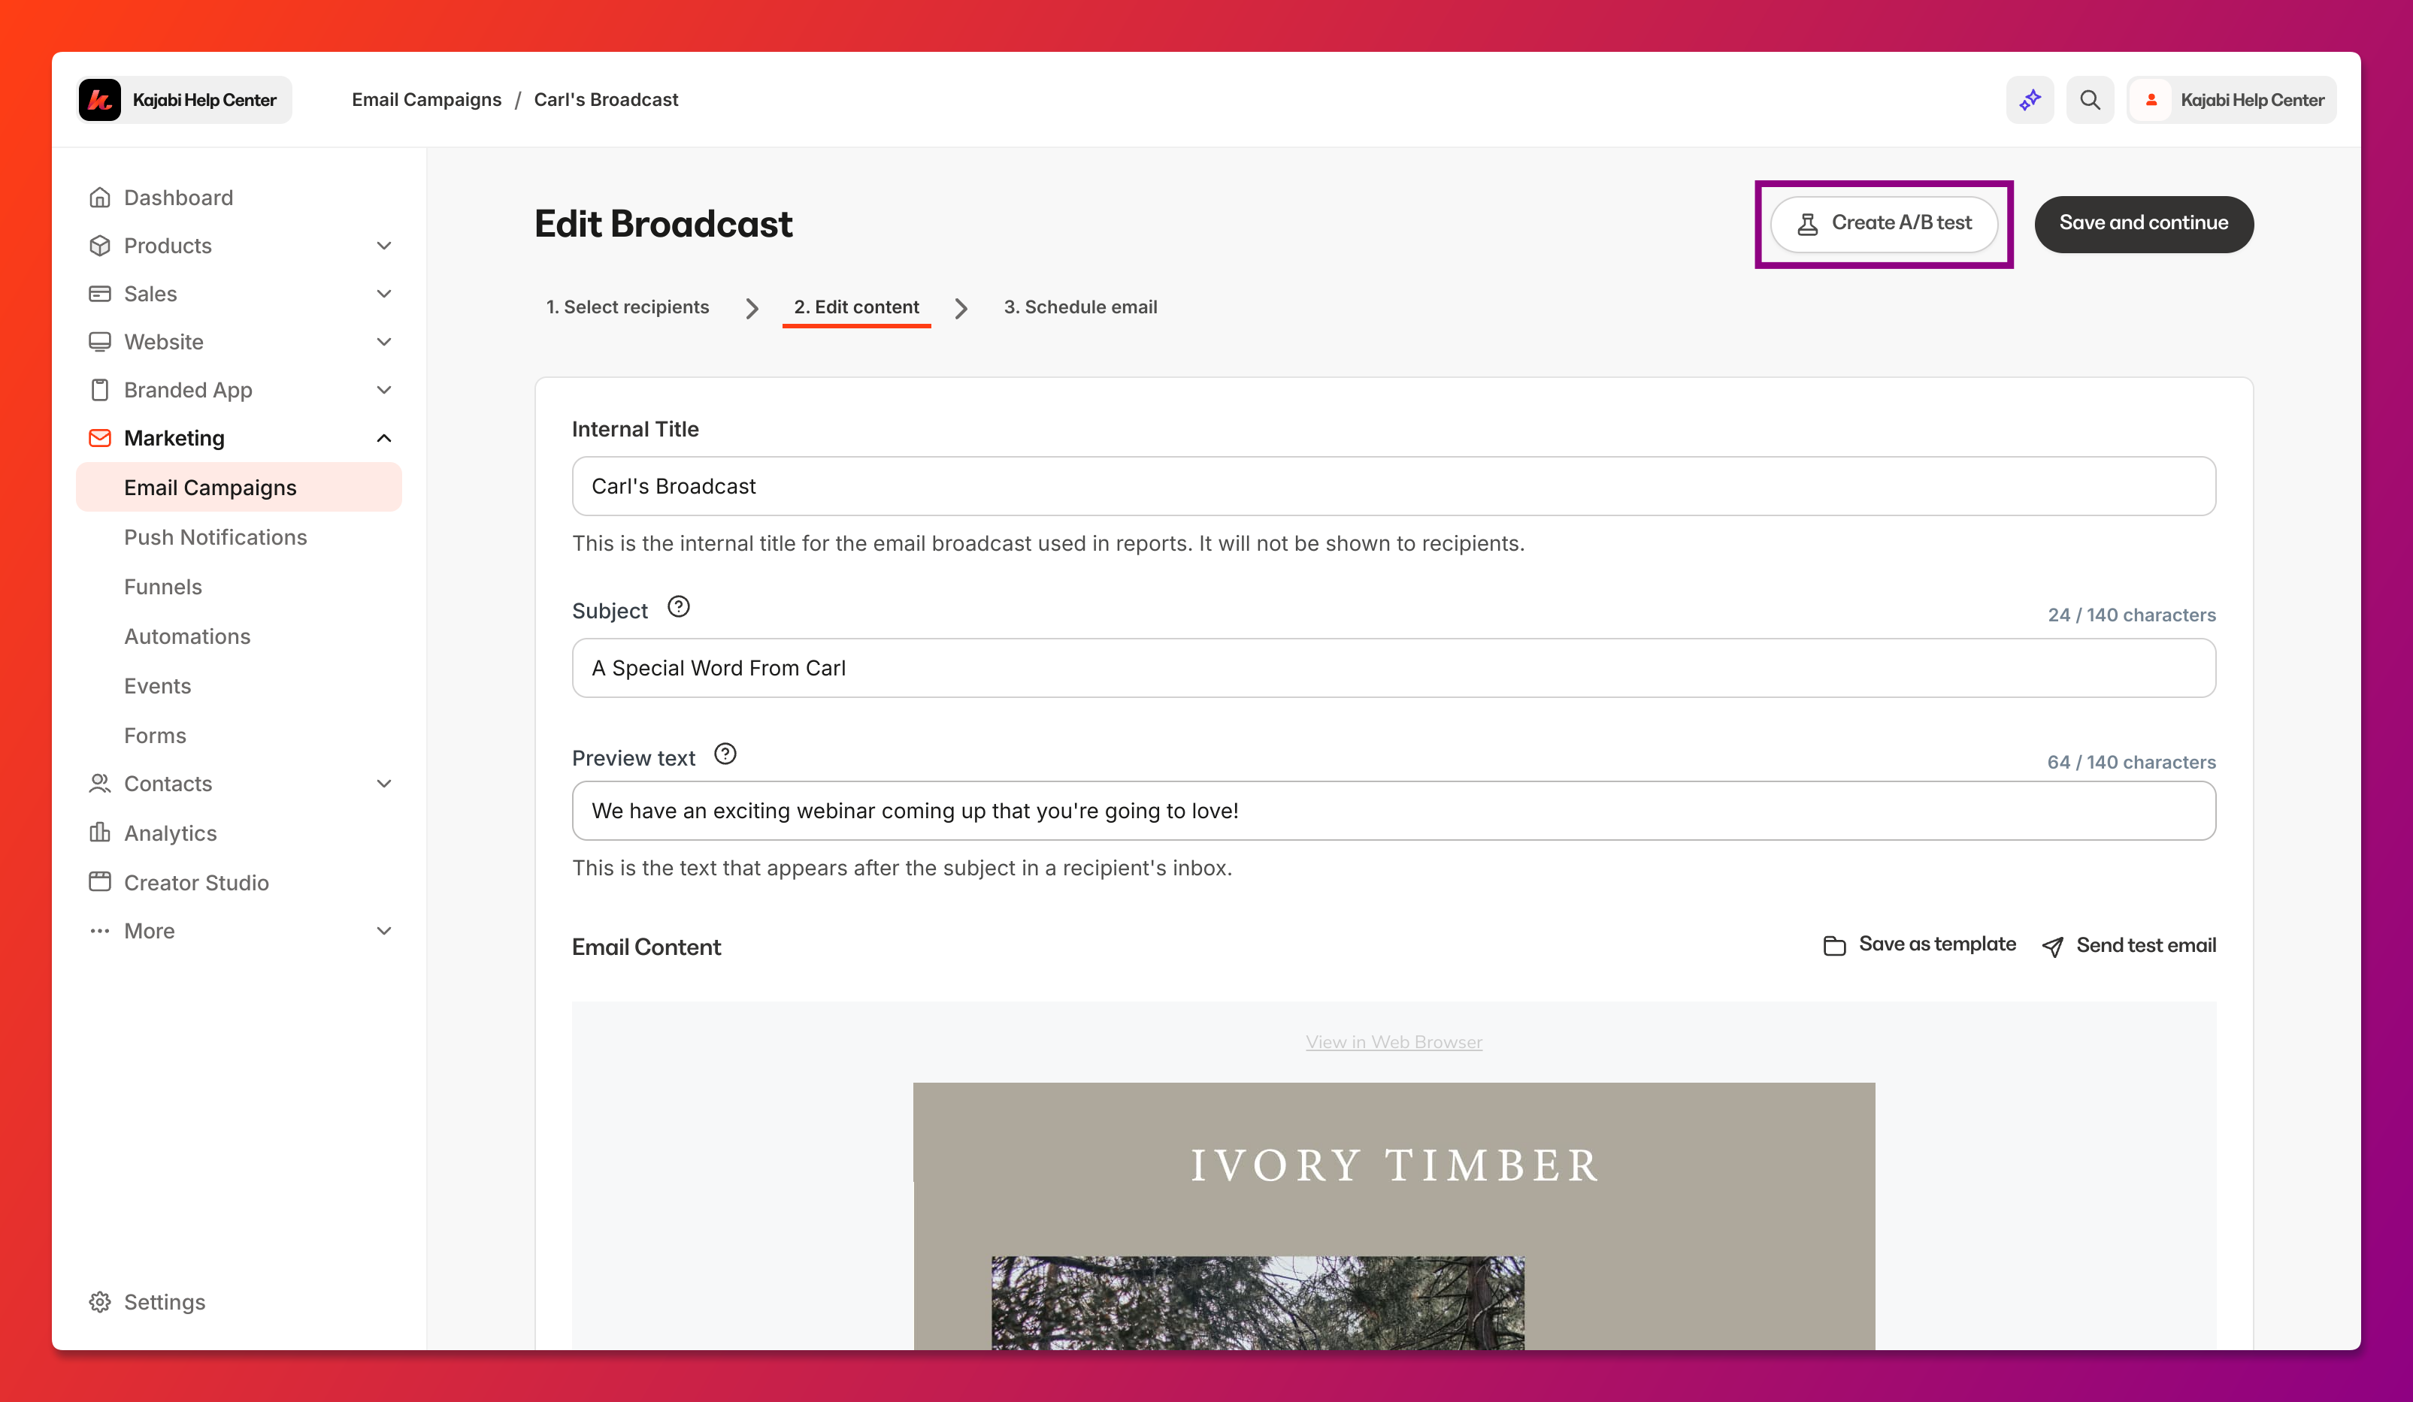Screen dimensions: 2413x1402
Task: Click the Analytics chart icon
Action: [x=99, y=832]
